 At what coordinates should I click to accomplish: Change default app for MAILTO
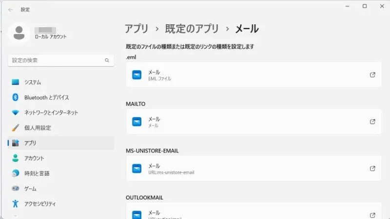click(253, 122)
